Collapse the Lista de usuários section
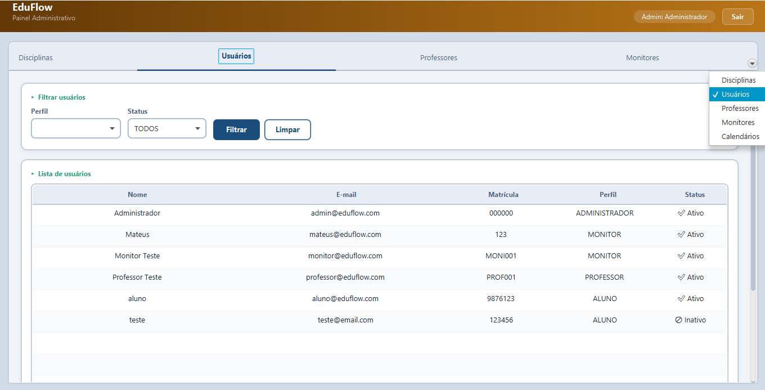The width and height of the screenshot is (765, 390). pyautogui.click(x=61, y=174)
